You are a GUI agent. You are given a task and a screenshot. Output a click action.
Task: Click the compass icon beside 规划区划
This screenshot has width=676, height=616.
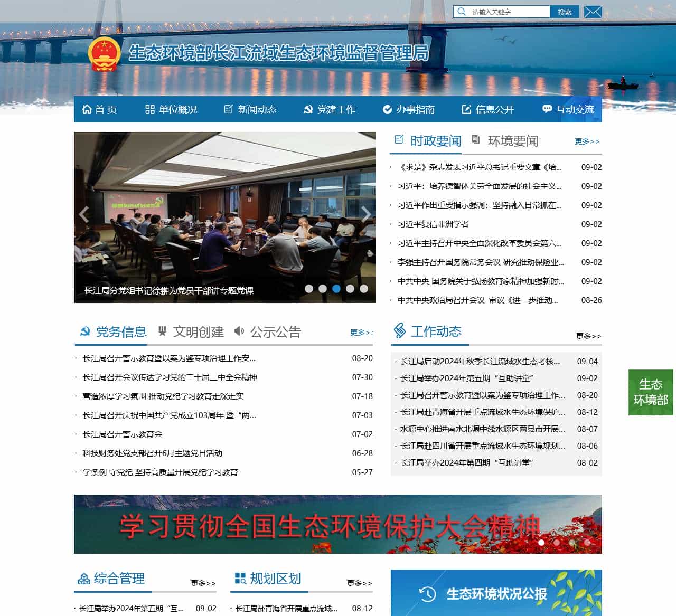[241, 579]
